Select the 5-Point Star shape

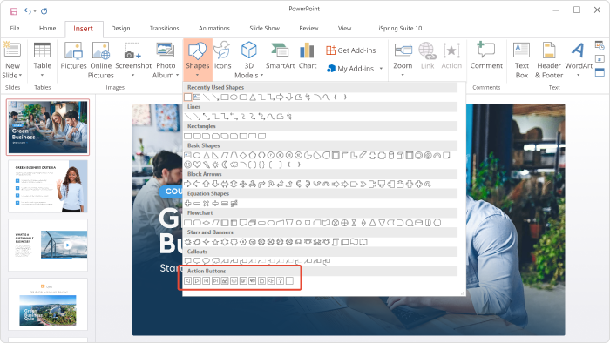(x=215, y=242)
